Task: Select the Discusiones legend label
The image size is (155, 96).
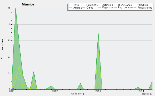Action: click(125, 5)
